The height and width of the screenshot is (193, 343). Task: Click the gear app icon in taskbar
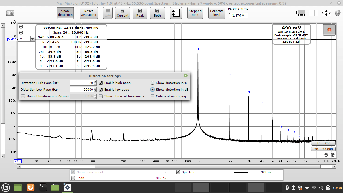pyautogui.click(x=67, y=187)
